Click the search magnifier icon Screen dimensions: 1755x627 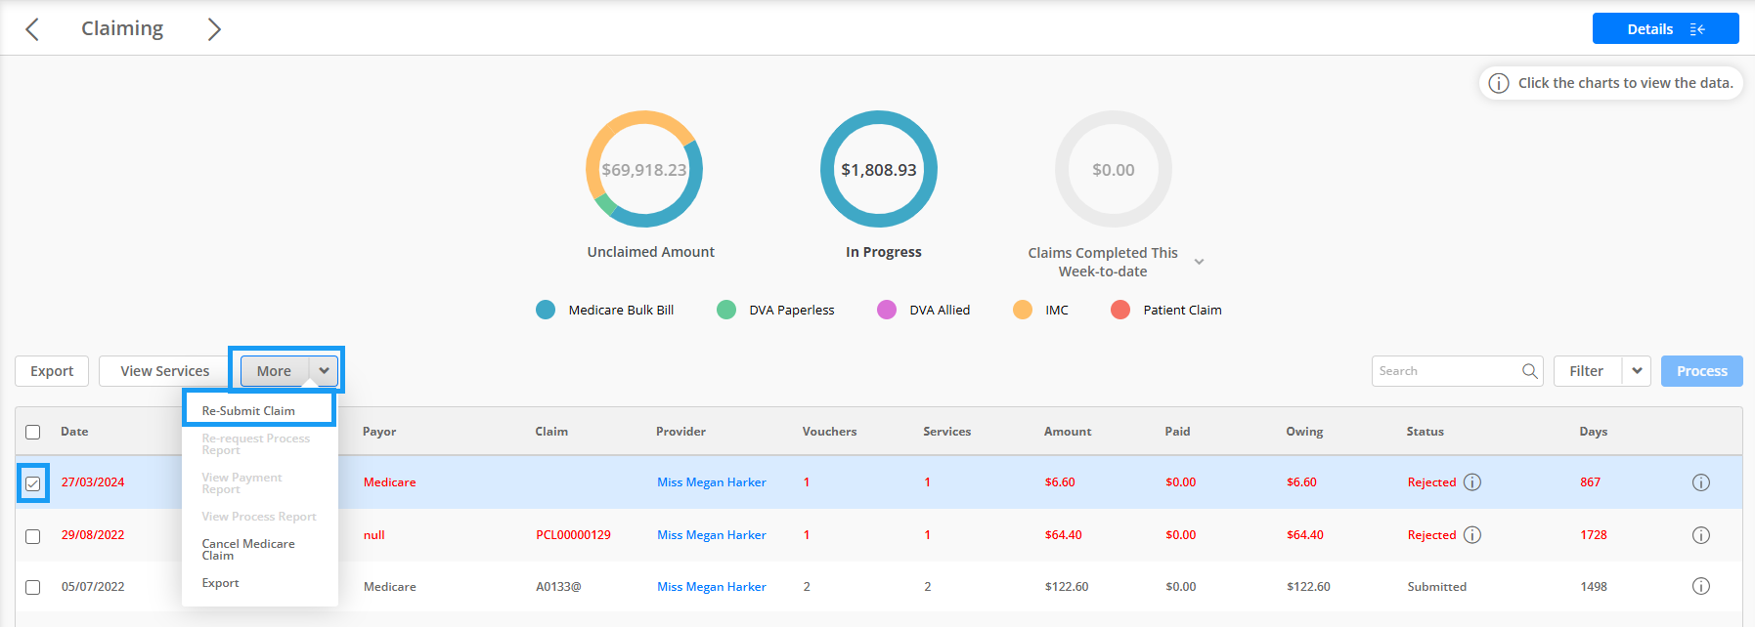point(1530,371)
